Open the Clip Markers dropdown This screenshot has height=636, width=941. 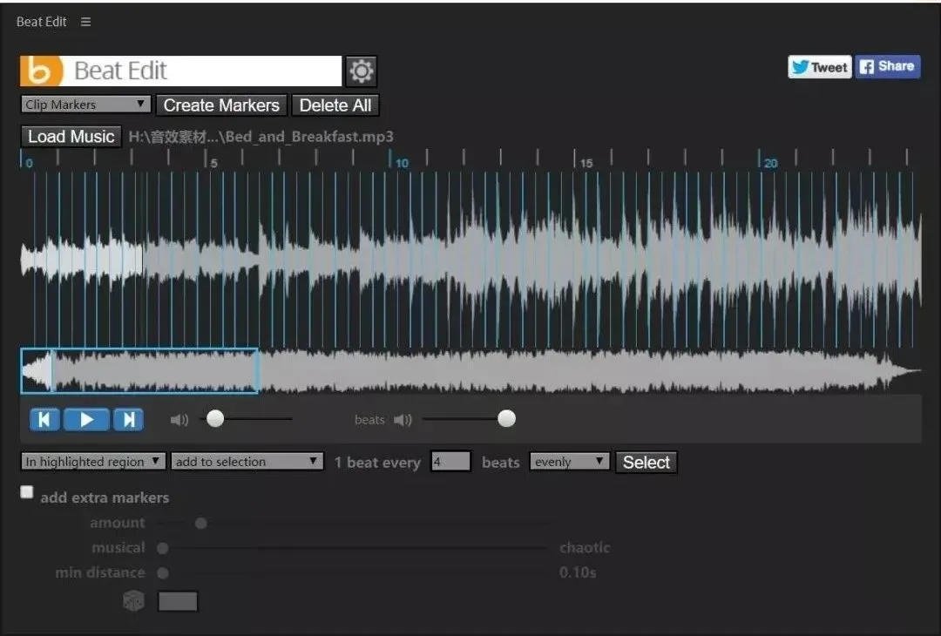[85, 105]
